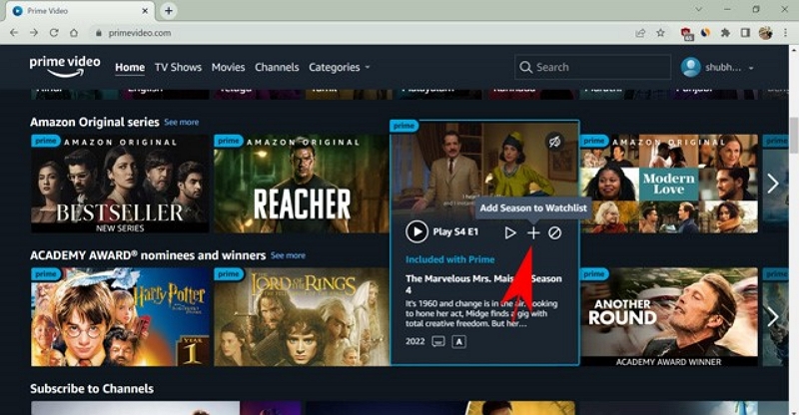Click the prime badge on Bestseller

click(x=45, y=141)
